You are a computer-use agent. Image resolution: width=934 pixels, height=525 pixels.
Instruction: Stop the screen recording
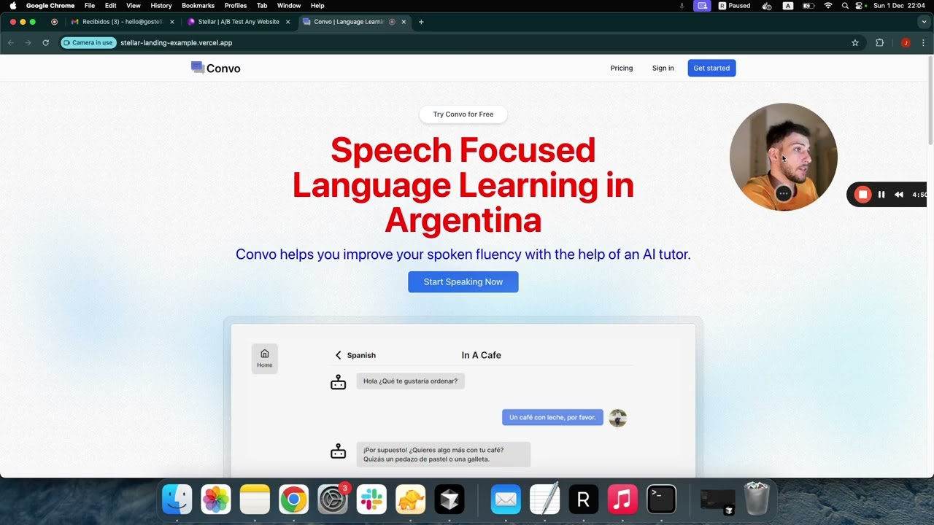[862, 195]
